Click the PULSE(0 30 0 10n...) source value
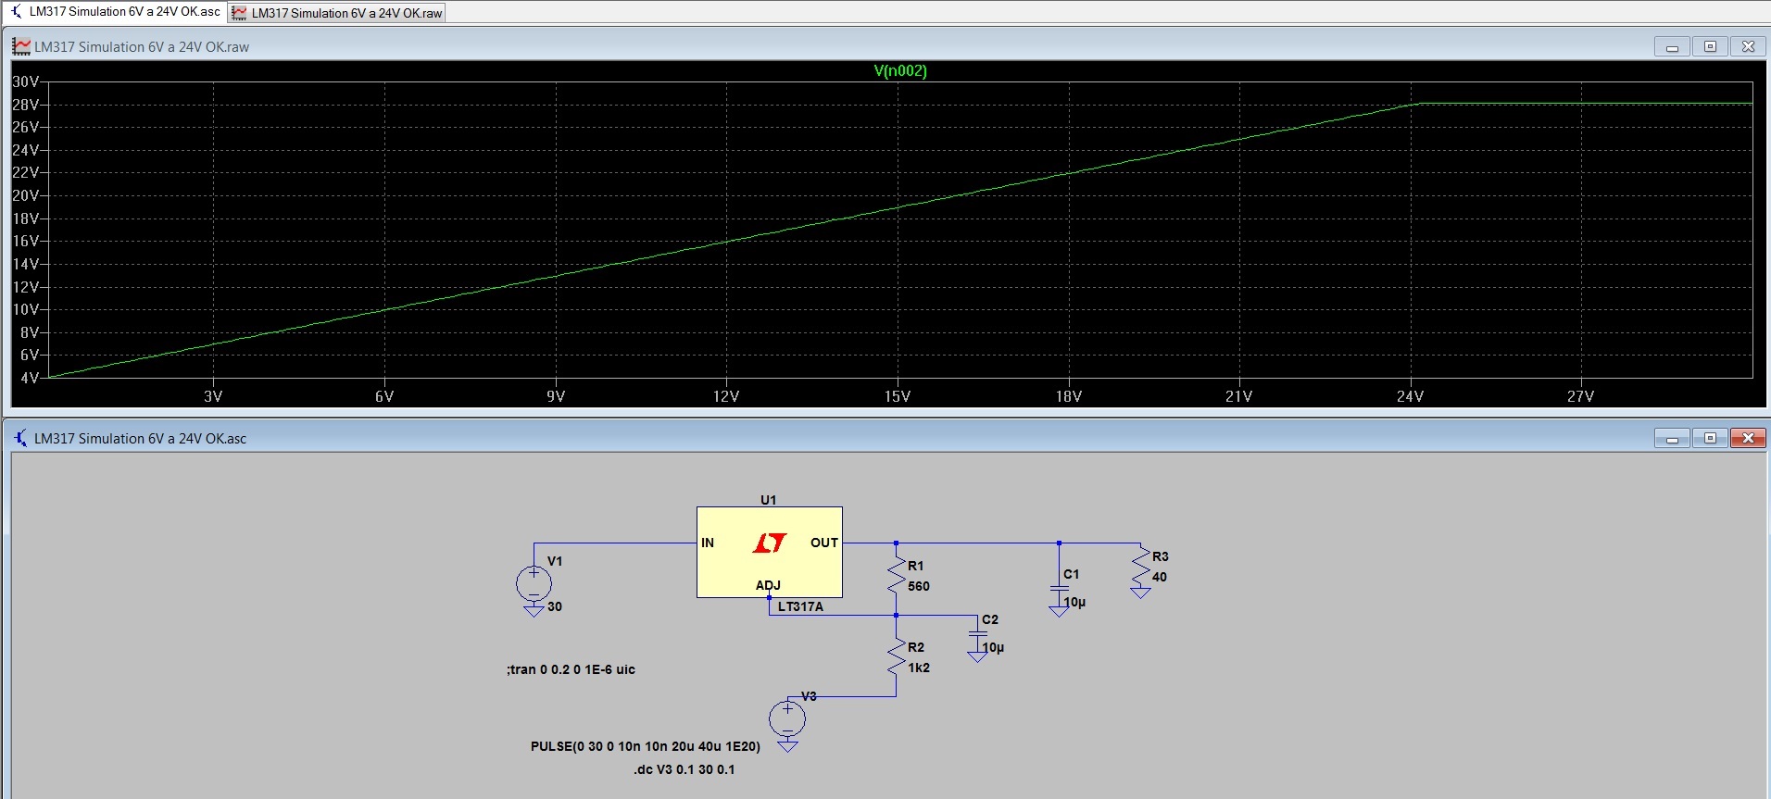 tap(646, 746)
